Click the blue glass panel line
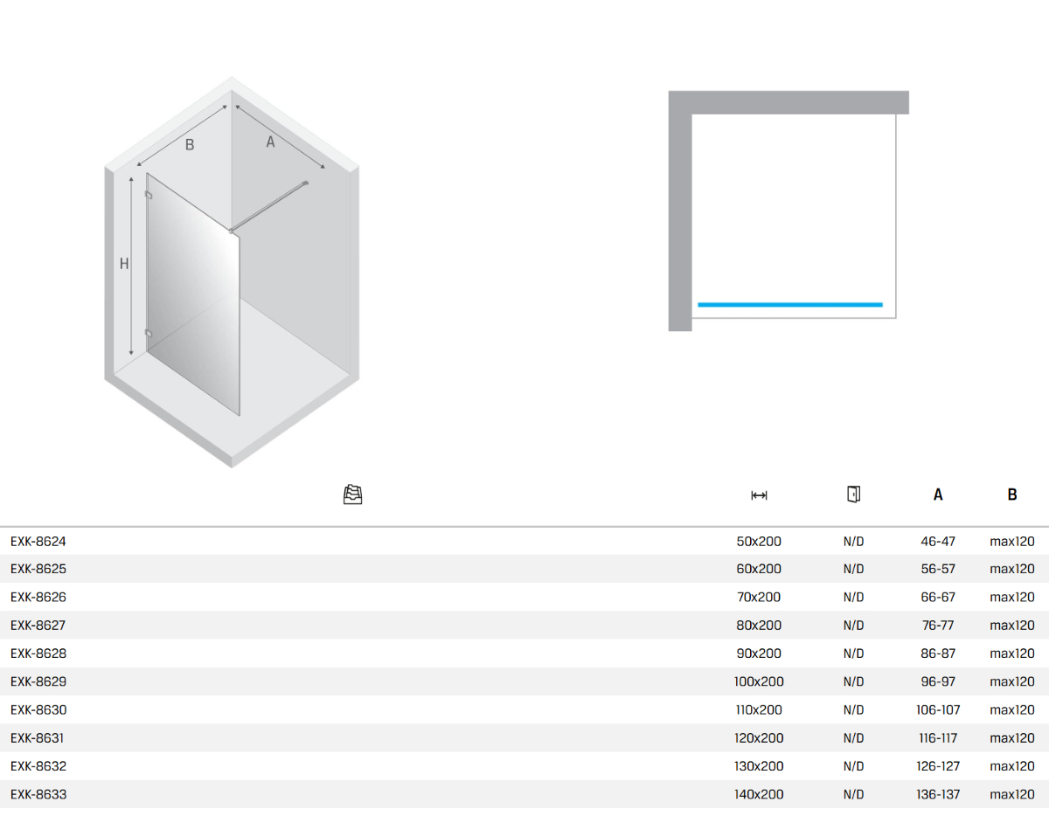 tap(789, 305)
